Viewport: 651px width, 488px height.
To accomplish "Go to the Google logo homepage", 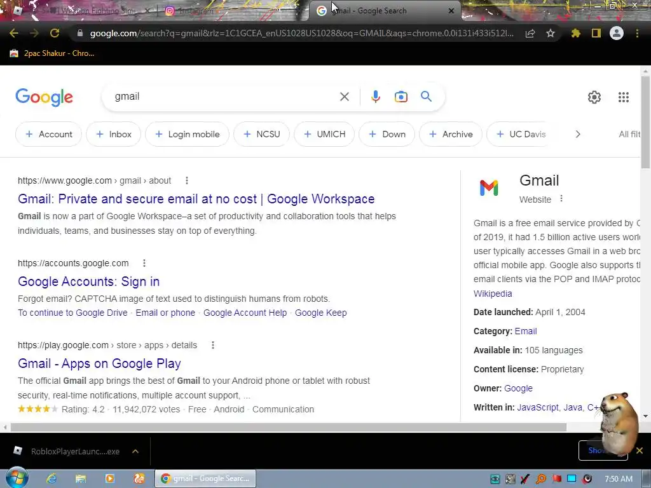I will [44, 97].
